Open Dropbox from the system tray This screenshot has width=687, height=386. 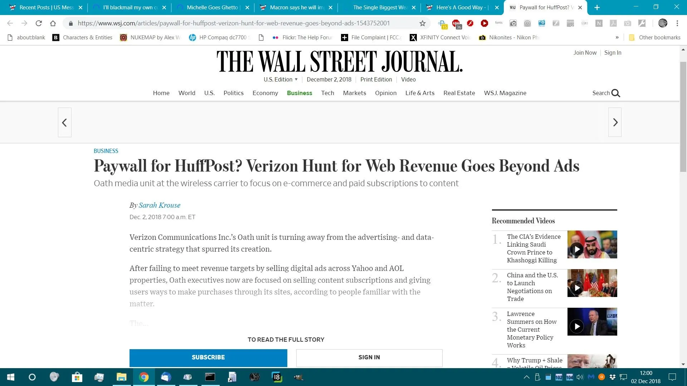(613, 377)
